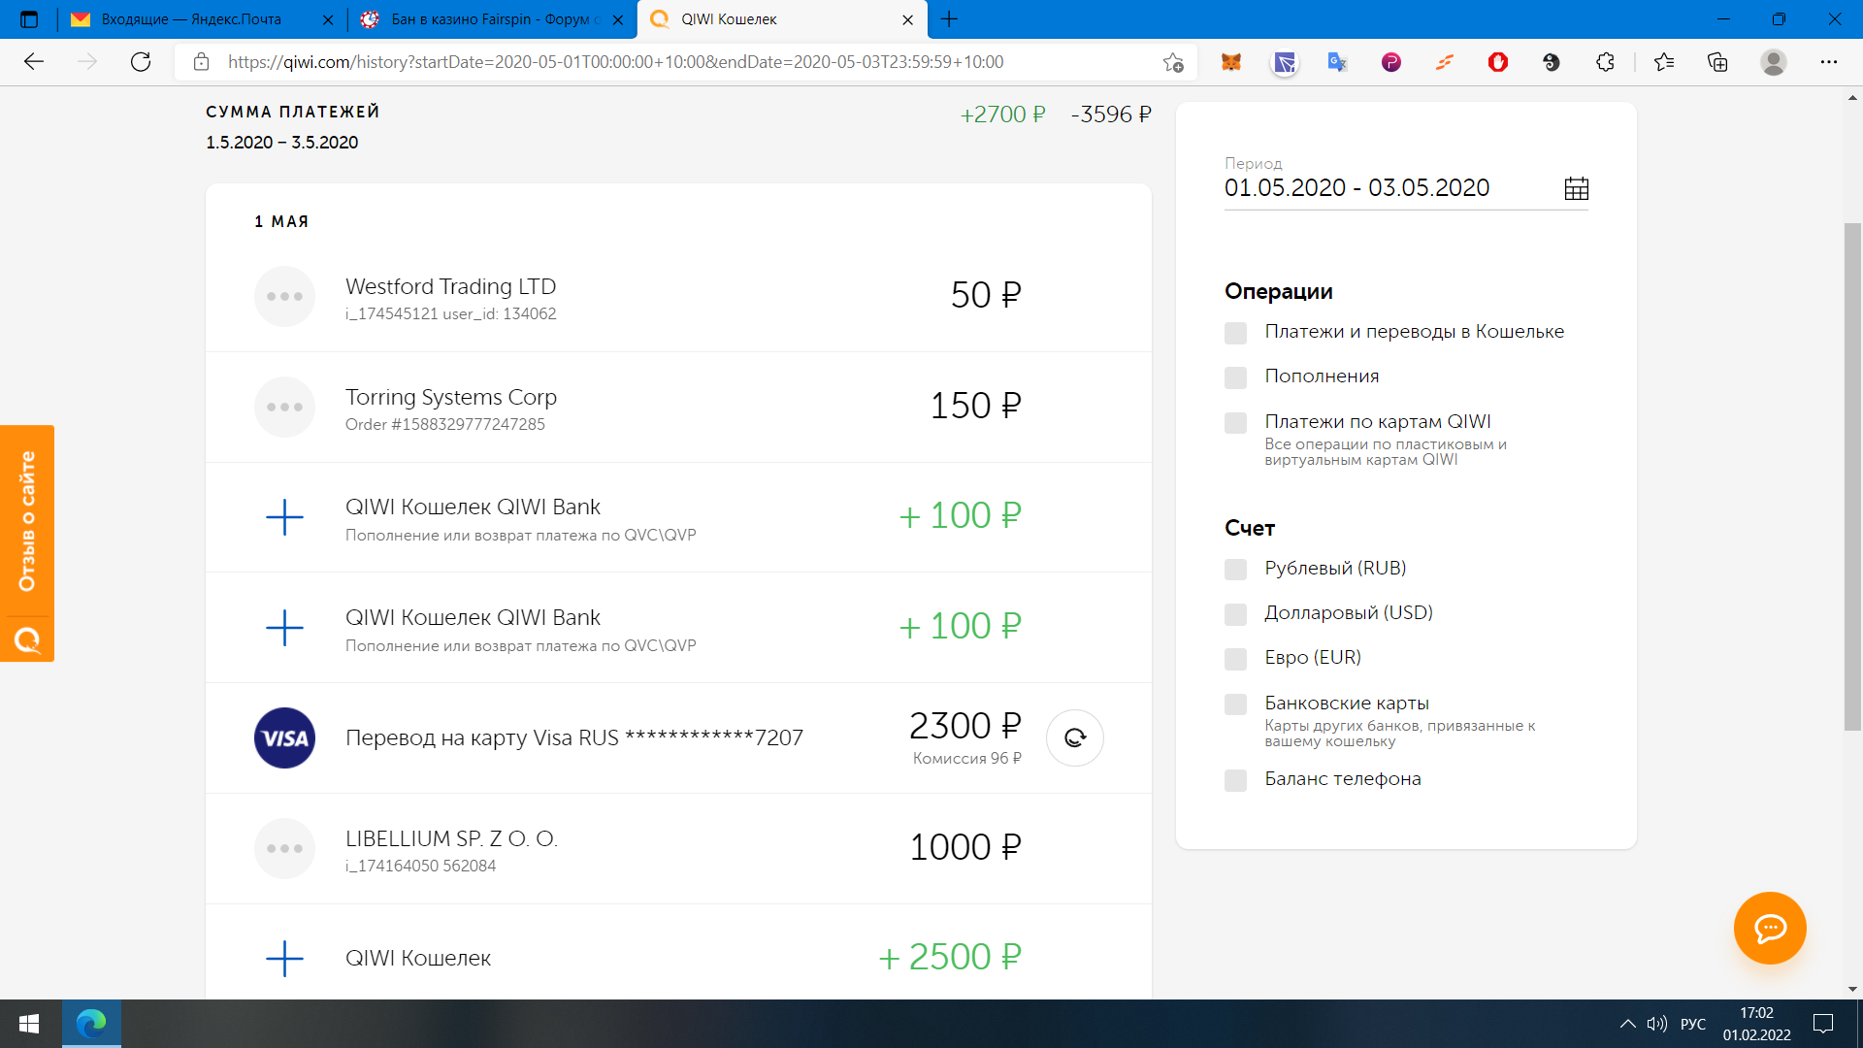
Task: Check the Евро (EUR) account filter
Action: [x=1235, y=659]
